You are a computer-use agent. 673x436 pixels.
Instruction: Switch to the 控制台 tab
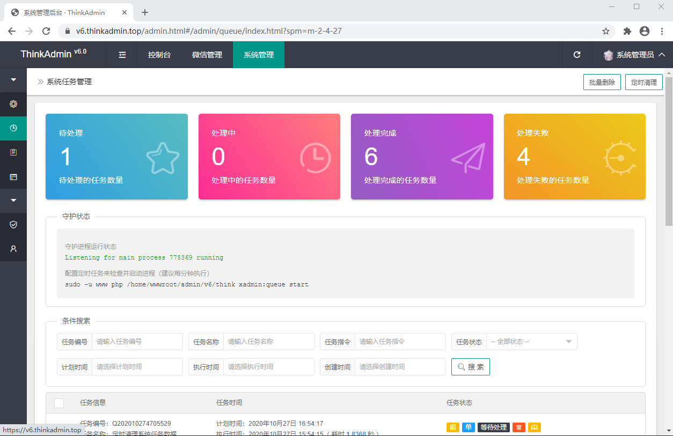click(159, 55)
